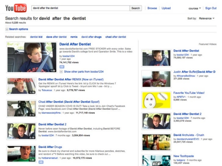Select related search david after drugs
Image resolution: width=222 pixels, height=166 pixels.
[x=91, y=37]
